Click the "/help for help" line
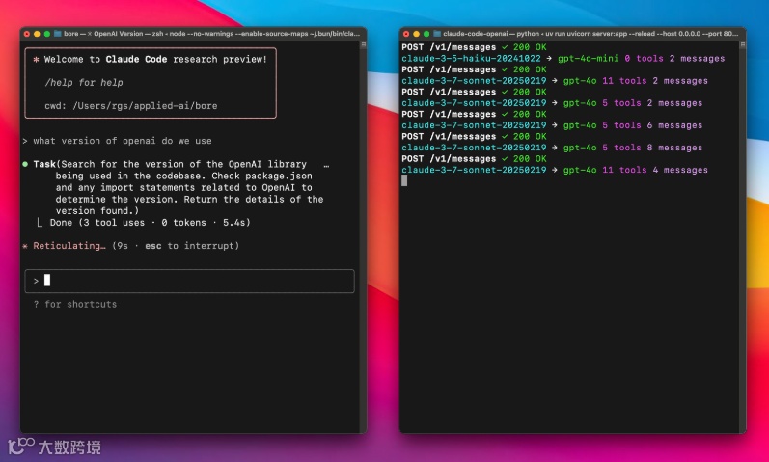The image size is (769, 462). (x=84, y=82)
